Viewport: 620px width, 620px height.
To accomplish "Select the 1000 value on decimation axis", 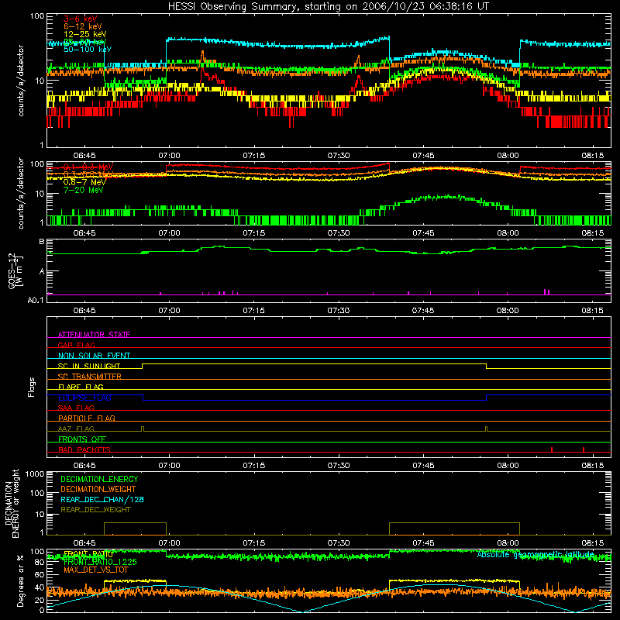I will point(35,474).
